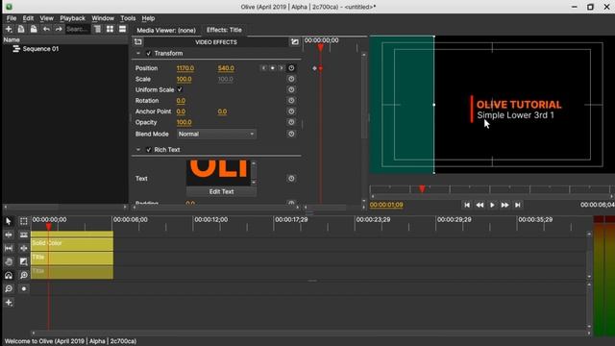The height and width of the screenshot is (346, 615).
Task: Click the timeline Zoom In icon
Action: tap(23, 276)
